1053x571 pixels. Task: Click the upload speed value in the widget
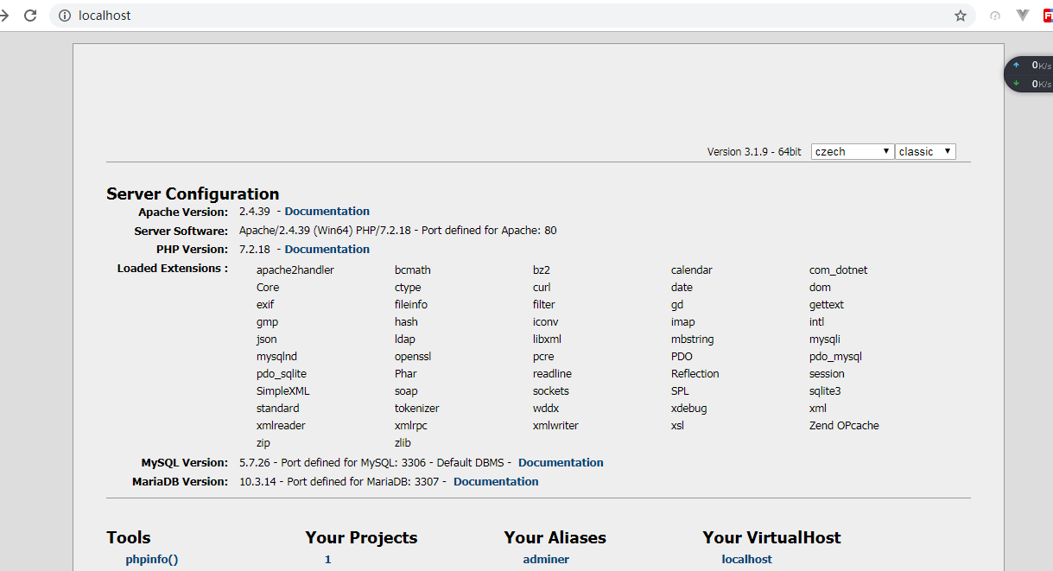pyautogui.click(x=1042, y=65)
